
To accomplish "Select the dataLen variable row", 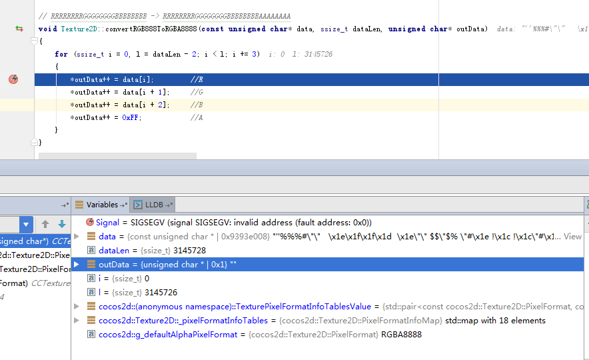I will coord(328,250).
